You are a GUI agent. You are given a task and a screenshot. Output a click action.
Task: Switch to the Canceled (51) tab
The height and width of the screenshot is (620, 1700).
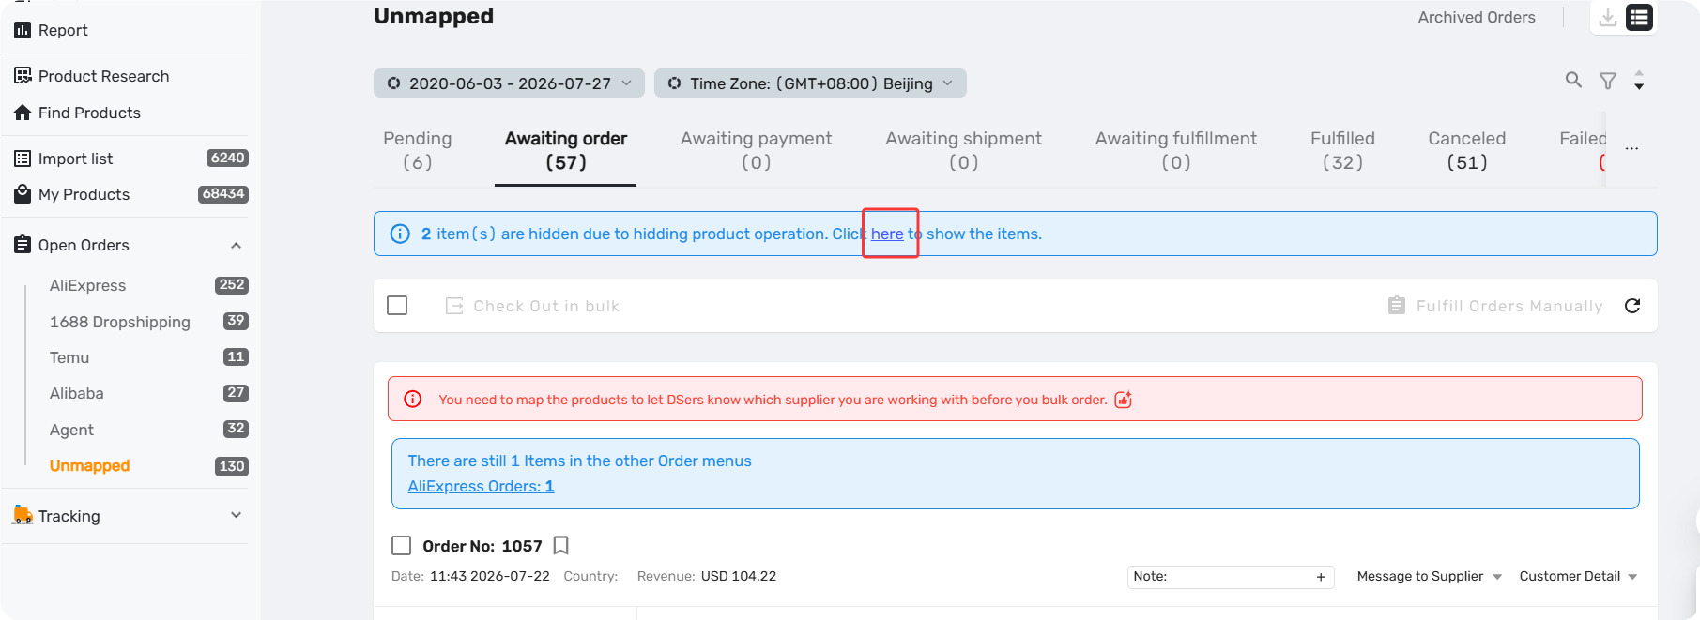click(x=1466, y=150)
